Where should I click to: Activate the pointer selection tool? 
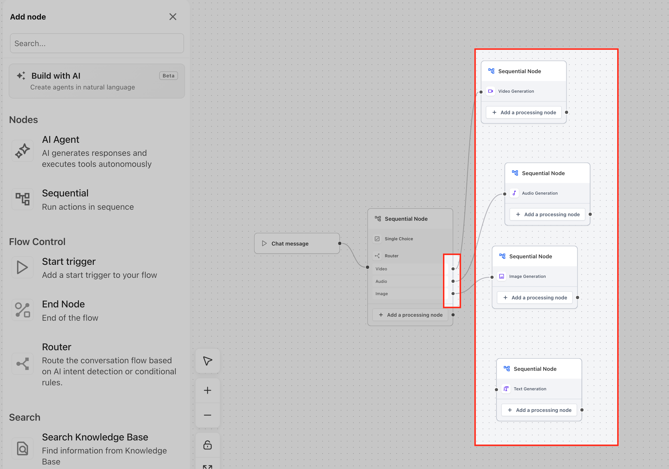click(x=208, y=361)
